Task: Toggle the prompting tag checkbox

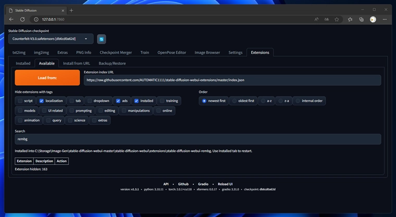Action: click(72, 110)
